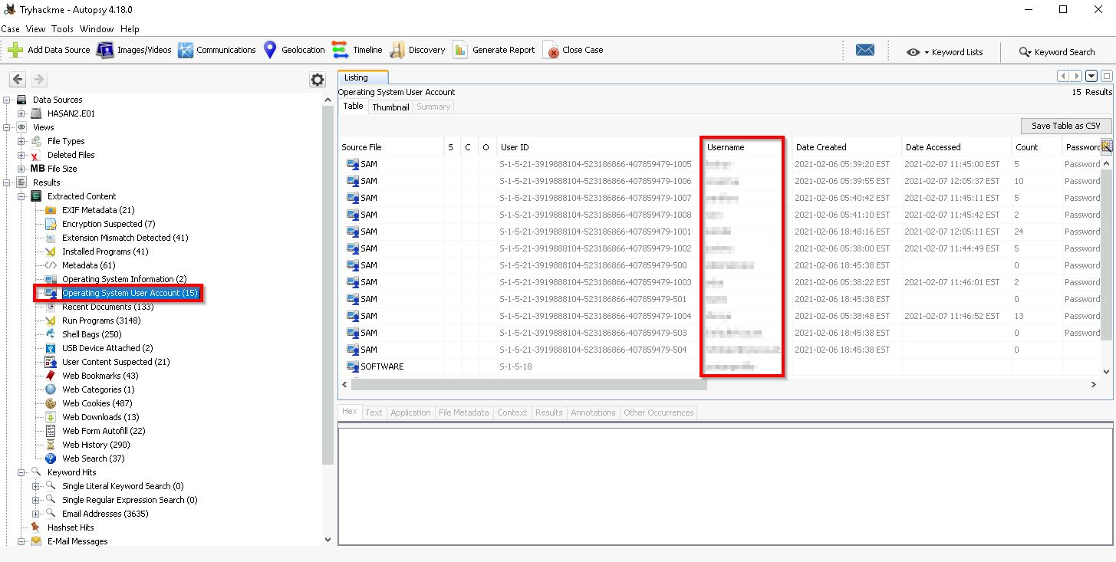Switch to the Thumbnail tab

point(390,107)
